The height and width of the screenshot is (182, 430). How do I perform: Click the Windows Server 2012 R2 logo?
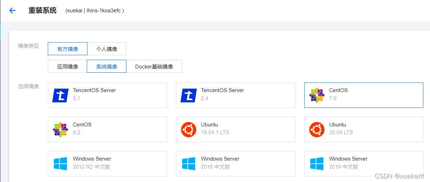60,164
